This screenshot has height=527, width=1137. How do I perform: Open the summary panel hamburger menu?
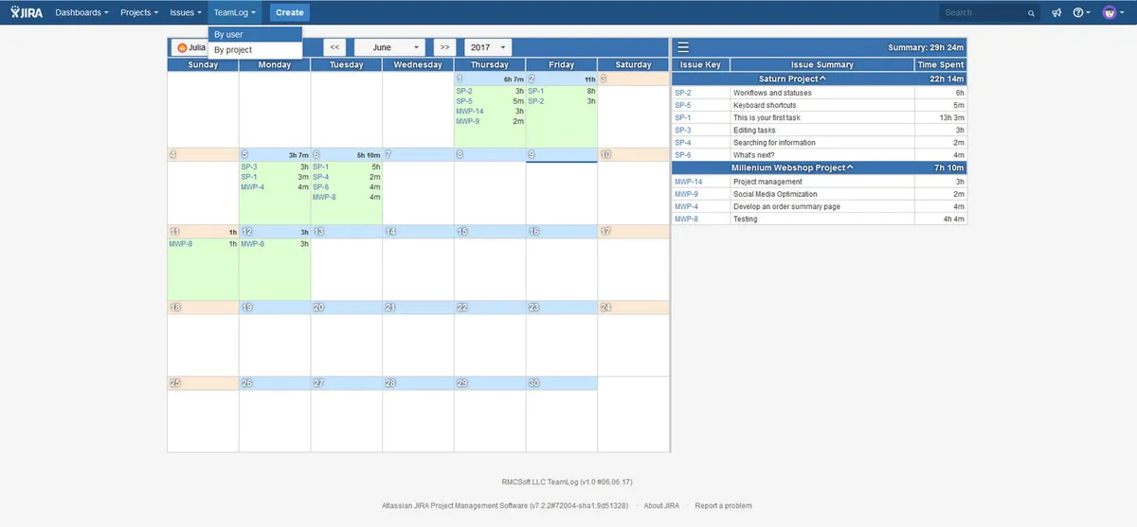click(683, 47)
